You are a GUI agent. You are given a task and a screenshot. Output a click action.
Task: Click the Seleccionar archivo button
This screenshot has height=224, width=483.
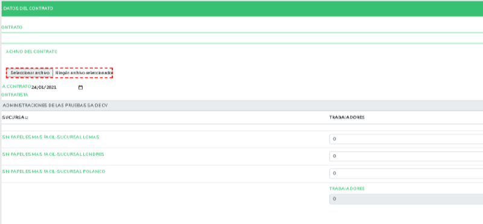[30, 72]
